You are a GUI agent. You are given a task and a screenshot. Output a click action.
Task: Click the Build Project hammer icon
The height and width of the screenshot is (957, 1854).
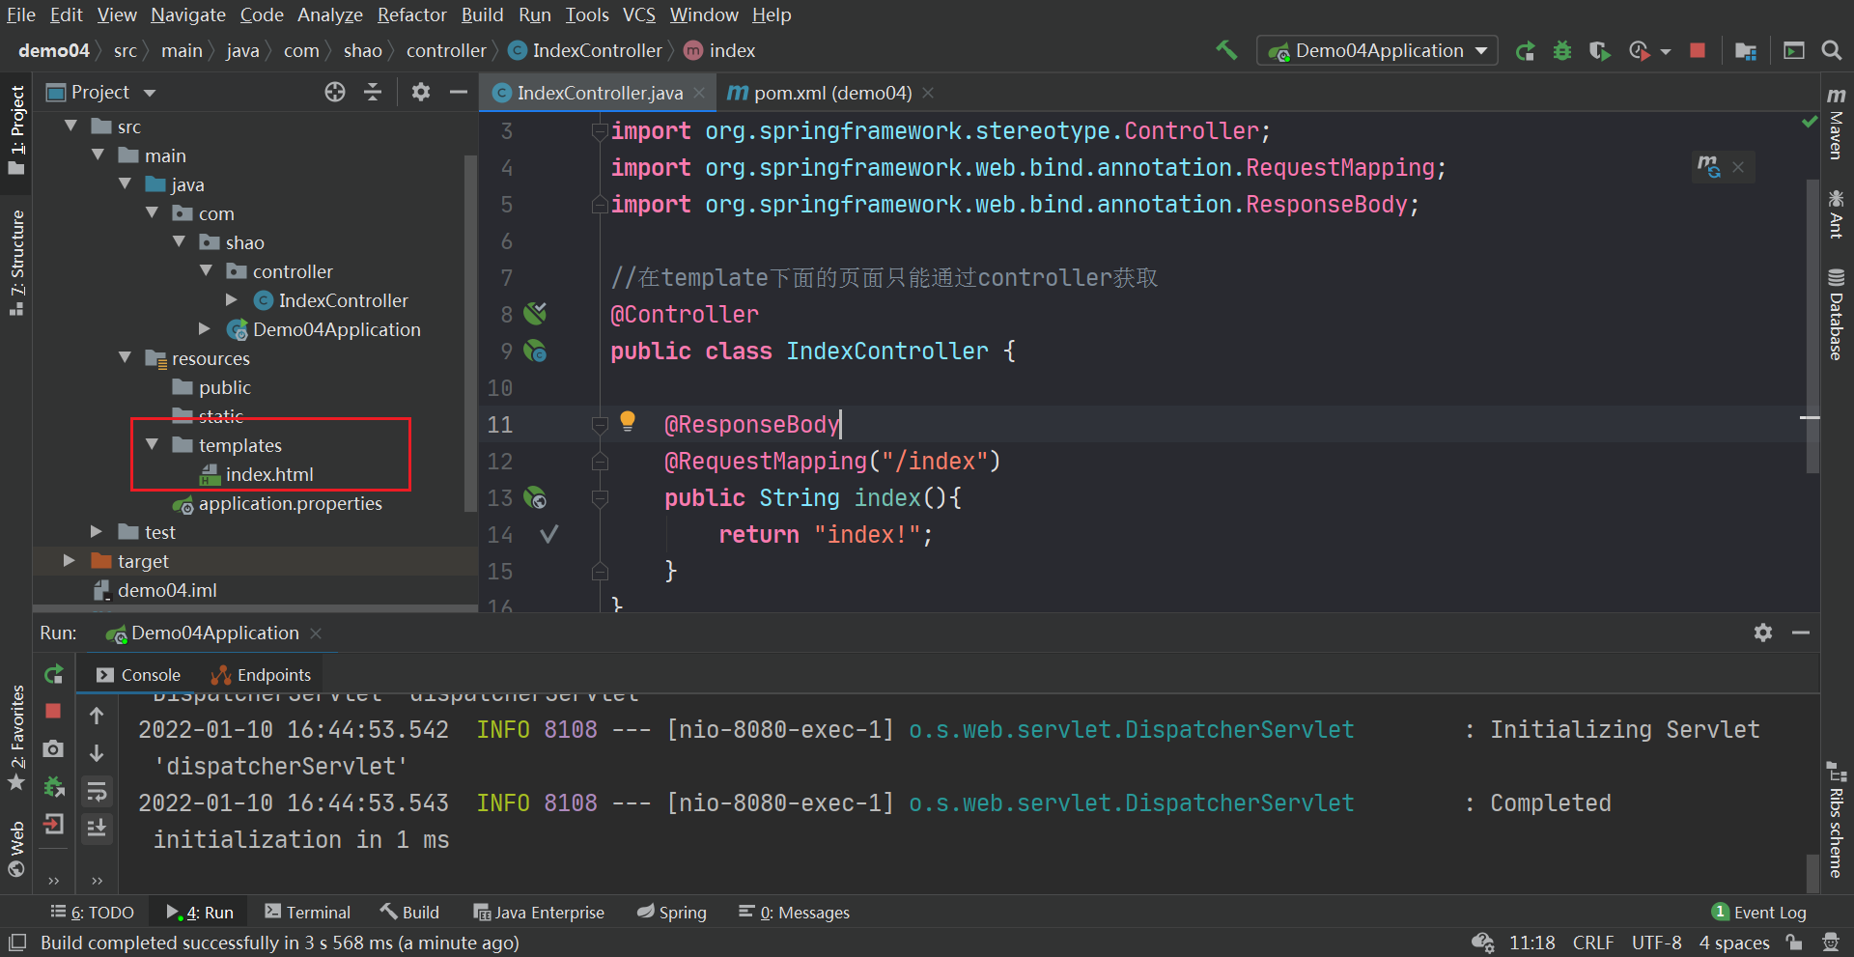coord(1226,50)
